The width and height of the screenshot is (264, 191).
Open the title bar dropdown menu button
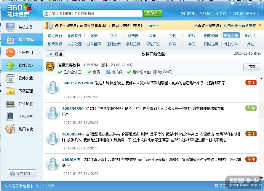[x=232, y=3]
